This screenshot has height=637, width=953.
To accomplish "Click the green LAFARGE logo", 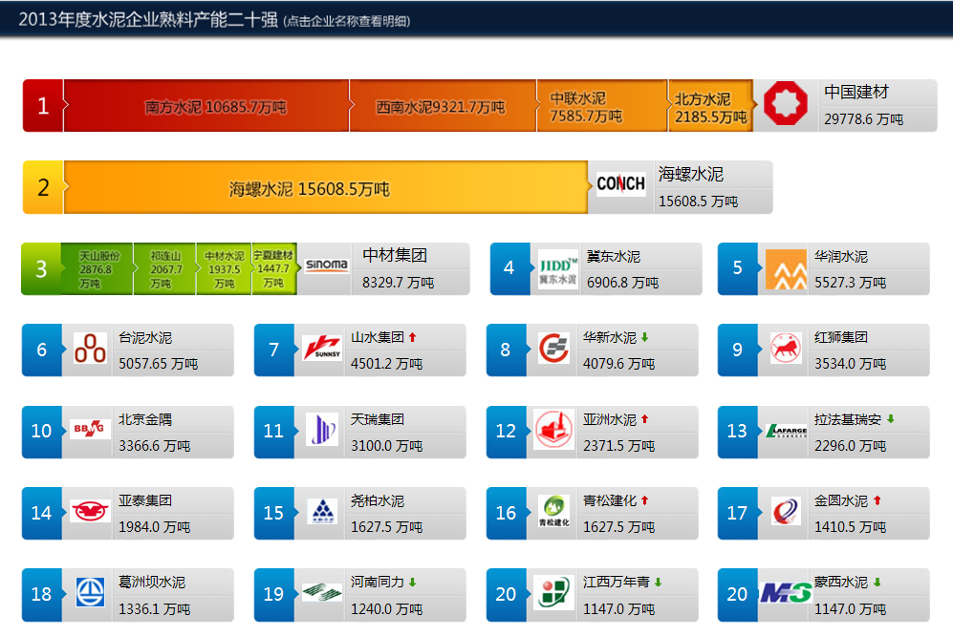I will coord(787,431).
